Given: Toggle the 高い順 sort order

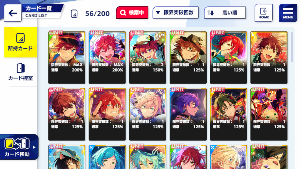Looking at the screenshot, I should [x=225, y=13].
